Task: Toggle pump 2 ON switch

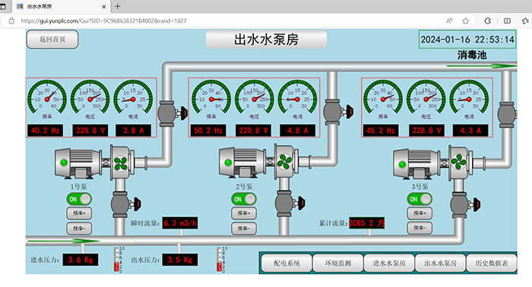Action: tap(244, 199)
